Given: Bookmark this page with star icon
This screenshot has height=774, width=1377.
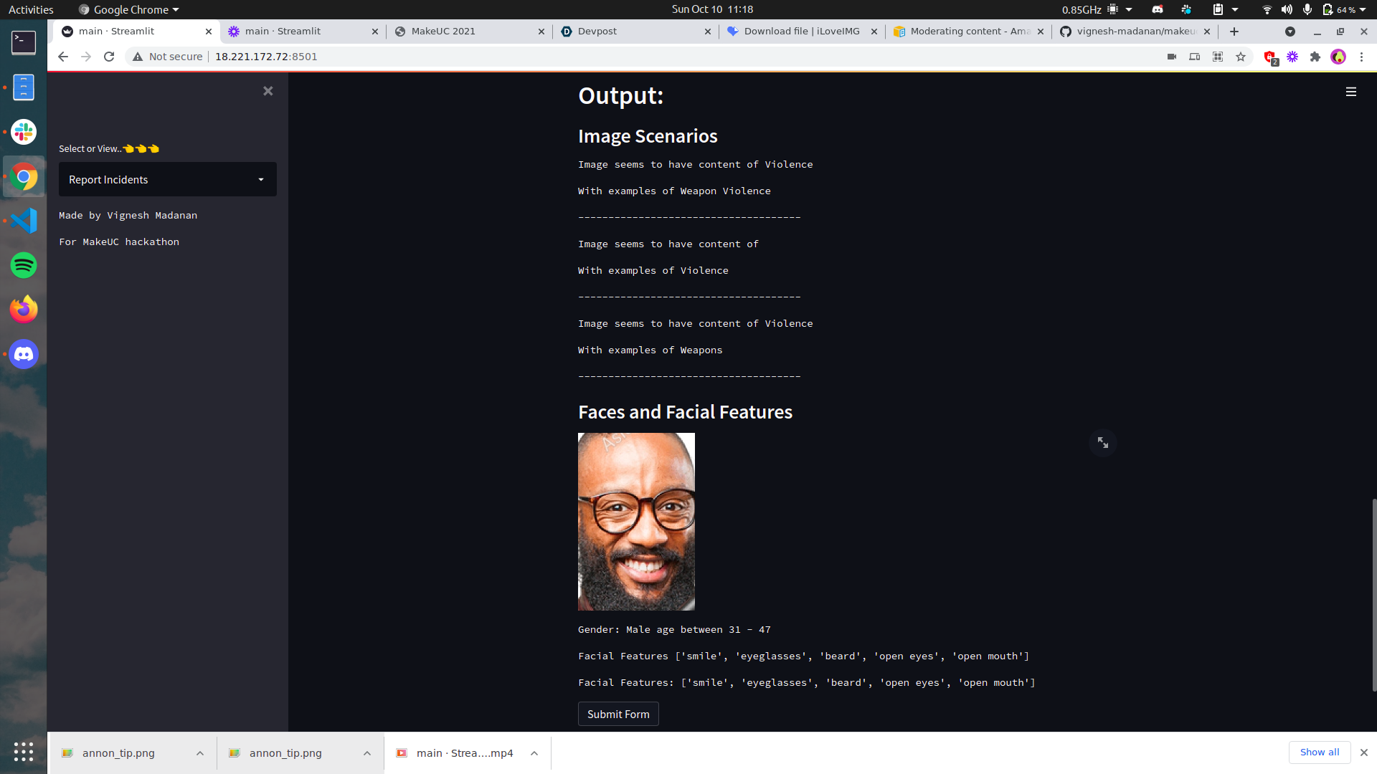Looking at the screenshot, I should point(1240,57).
